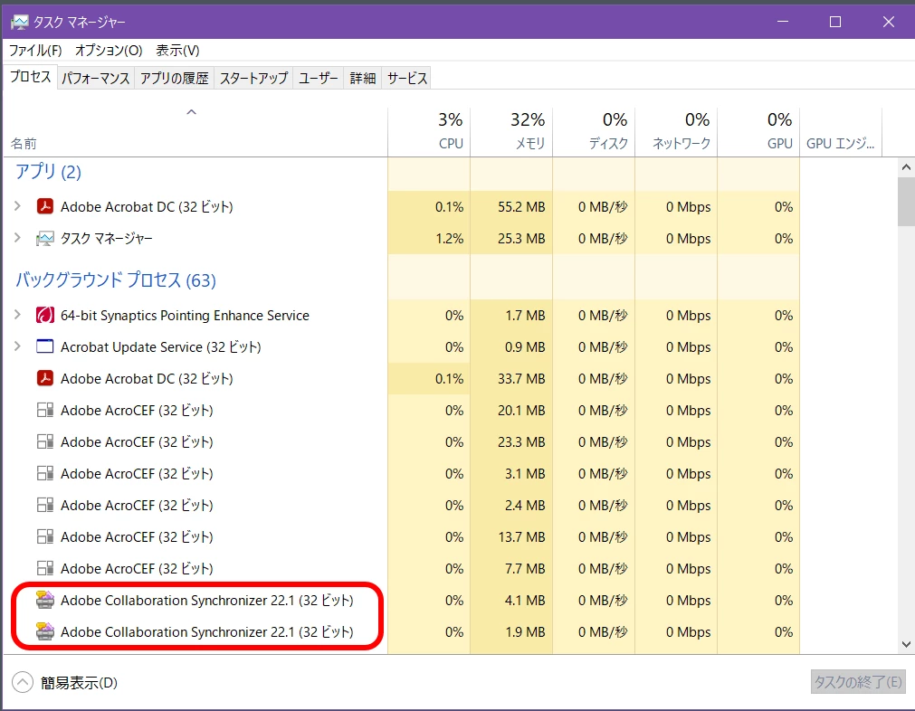Sort by the GPU エンジ... column header

point(840,132)
